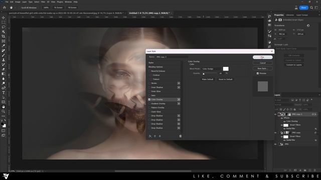Open the Window menu
Screen dimensions: 321x180
(x=68, y=2)
